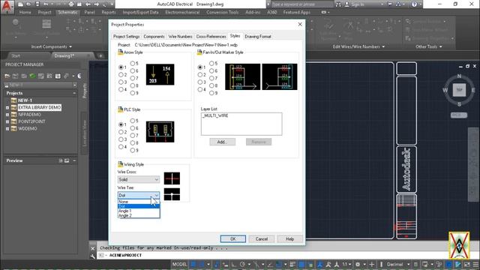Switch to the Project Settings tab
The image size is (480, 270).
pyautogui.click(x=127, y=37)
